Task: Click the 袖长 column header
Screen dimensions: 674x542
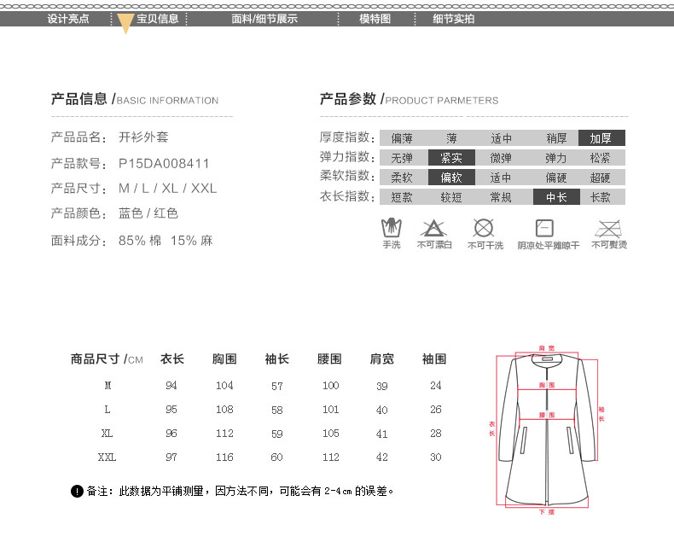Action: [276, 358]
